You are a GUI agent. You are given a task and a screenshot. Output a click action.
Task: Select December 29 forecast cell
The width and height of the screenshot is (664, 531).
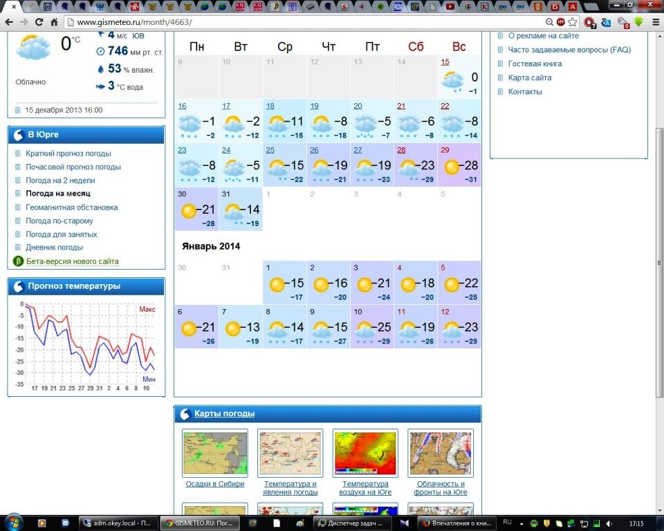[459, 165]
